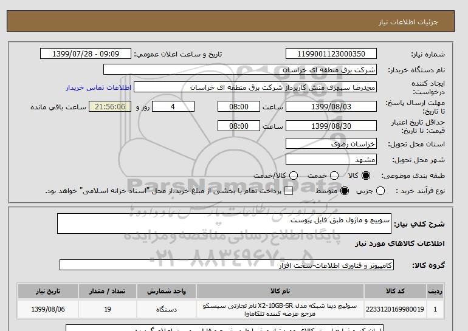Click the remaining time countdown 21:56:06
468x331 pixels.
coord(110,106)
